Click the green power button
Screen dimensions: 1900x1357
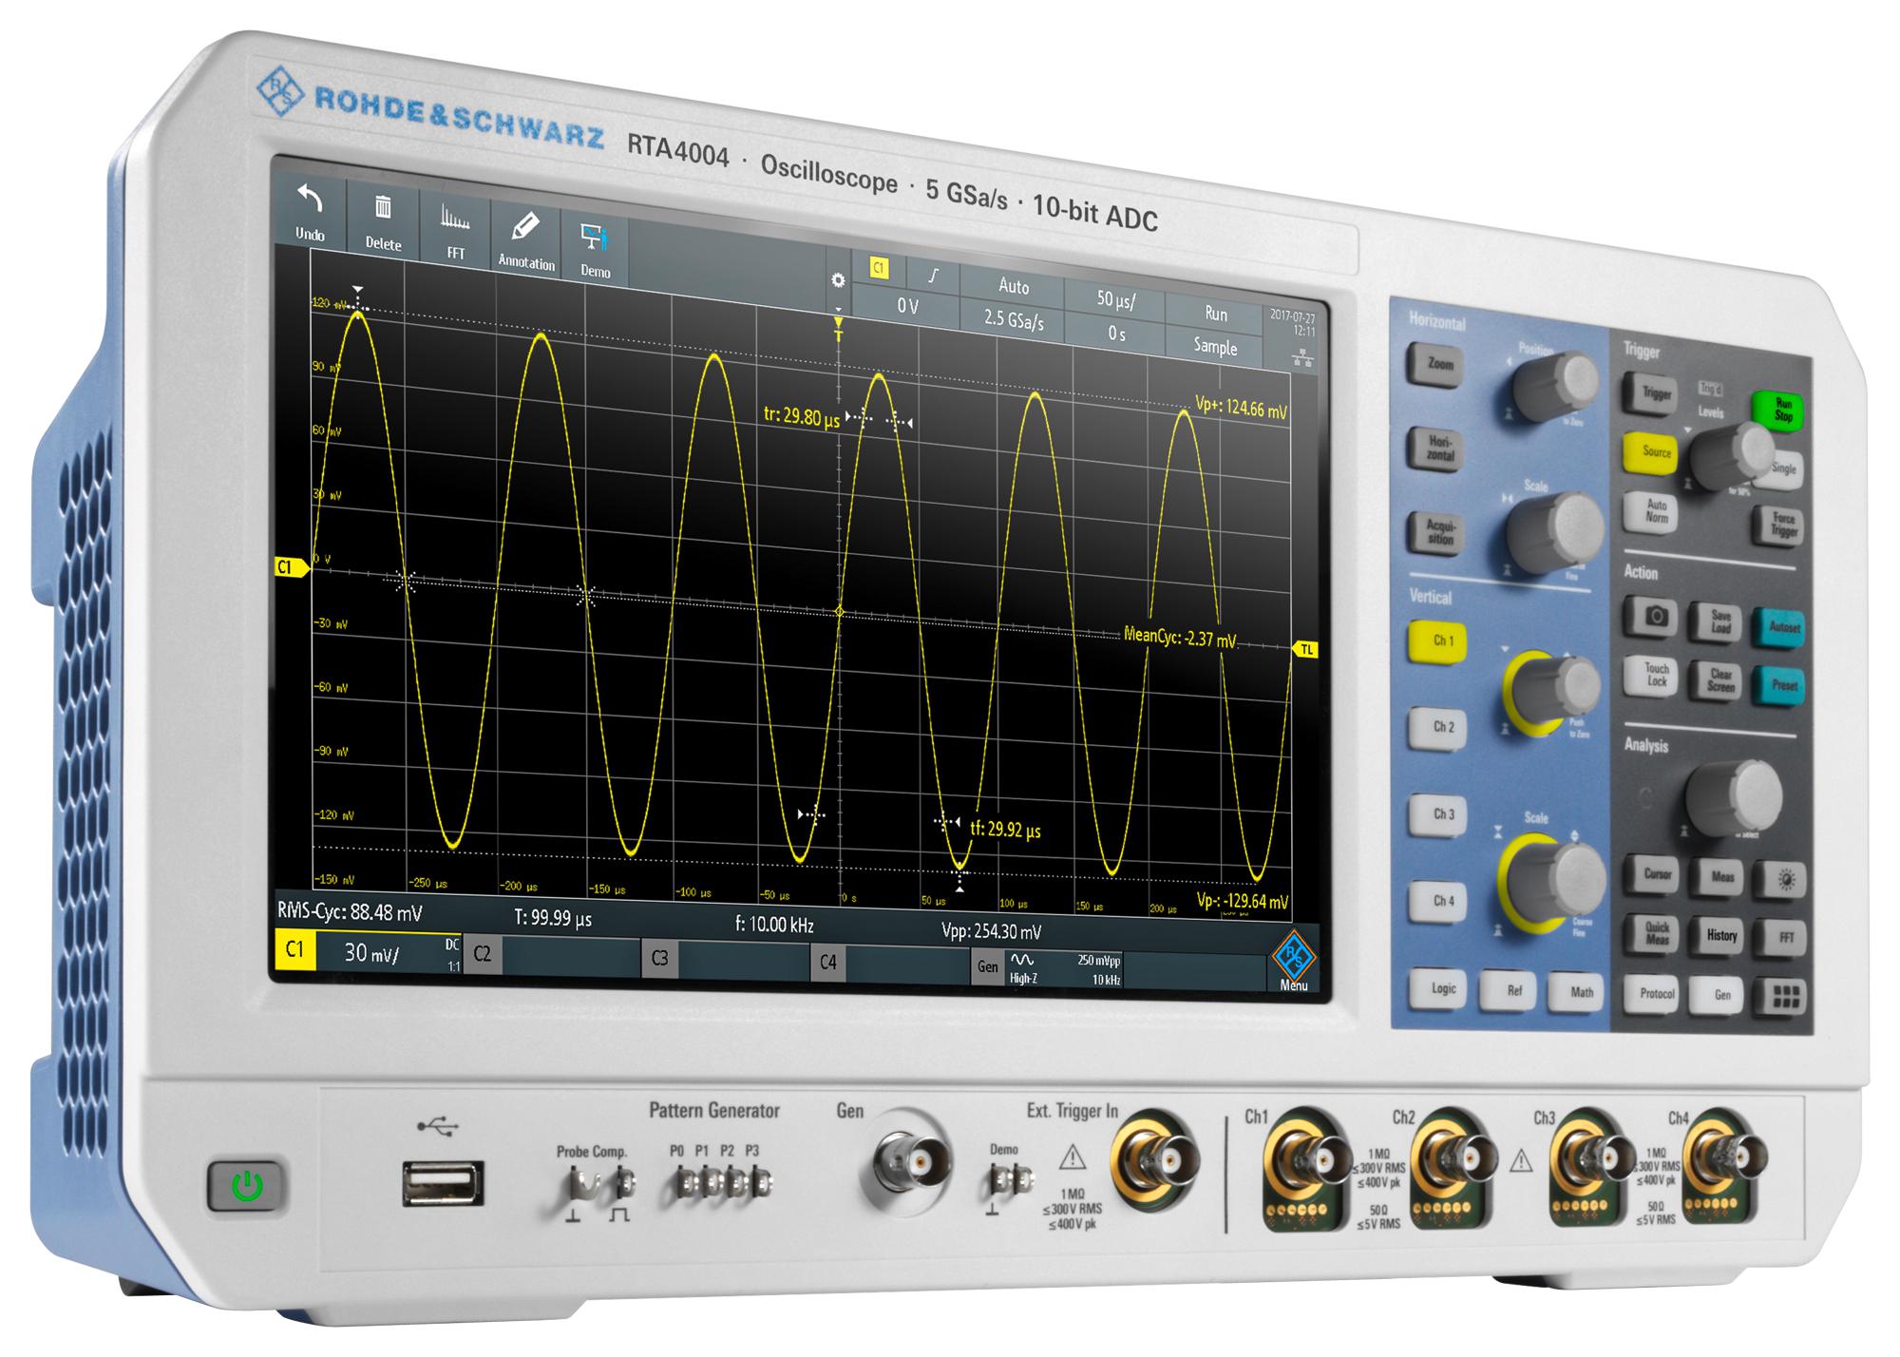pos(247,1186)
